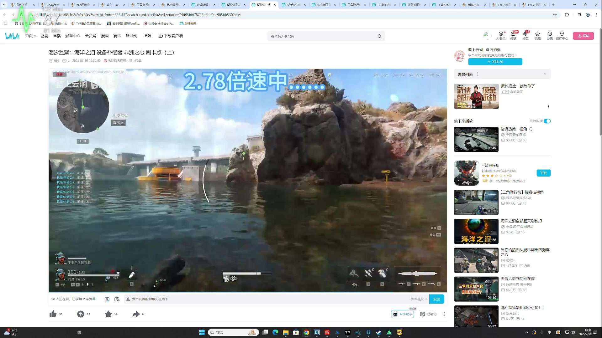The width and height of the screenshot is (602, 338).
Task: Open 【三角洲行动】物资柱视角 video title
Action: pos(522,192)
